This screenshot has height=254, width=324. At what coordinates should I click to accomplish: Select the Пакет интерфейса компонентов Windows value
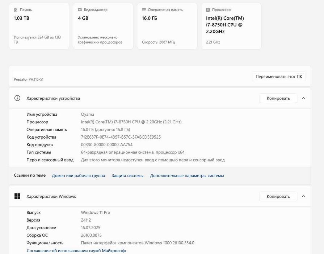pyautogui.click(x=138, y=243)
